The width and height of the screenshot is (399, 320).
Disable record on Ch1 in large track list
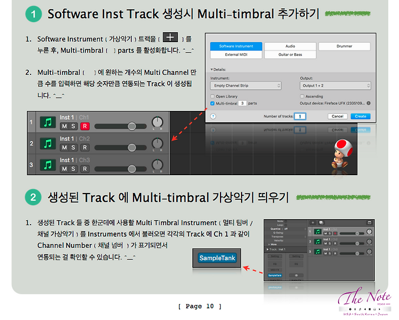click(x=85, y=126)
